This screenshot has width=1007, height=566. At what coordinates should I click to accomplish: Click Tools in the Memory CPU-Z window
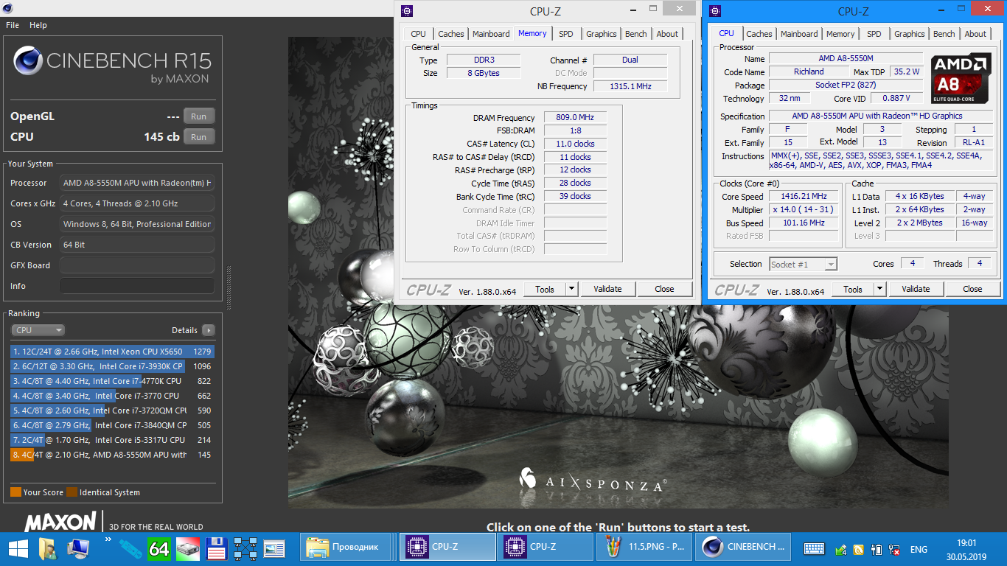[545, 289]
